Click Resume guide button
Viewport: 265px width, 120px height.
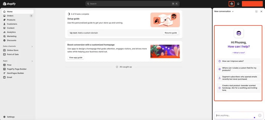click(x=171, y=33)
